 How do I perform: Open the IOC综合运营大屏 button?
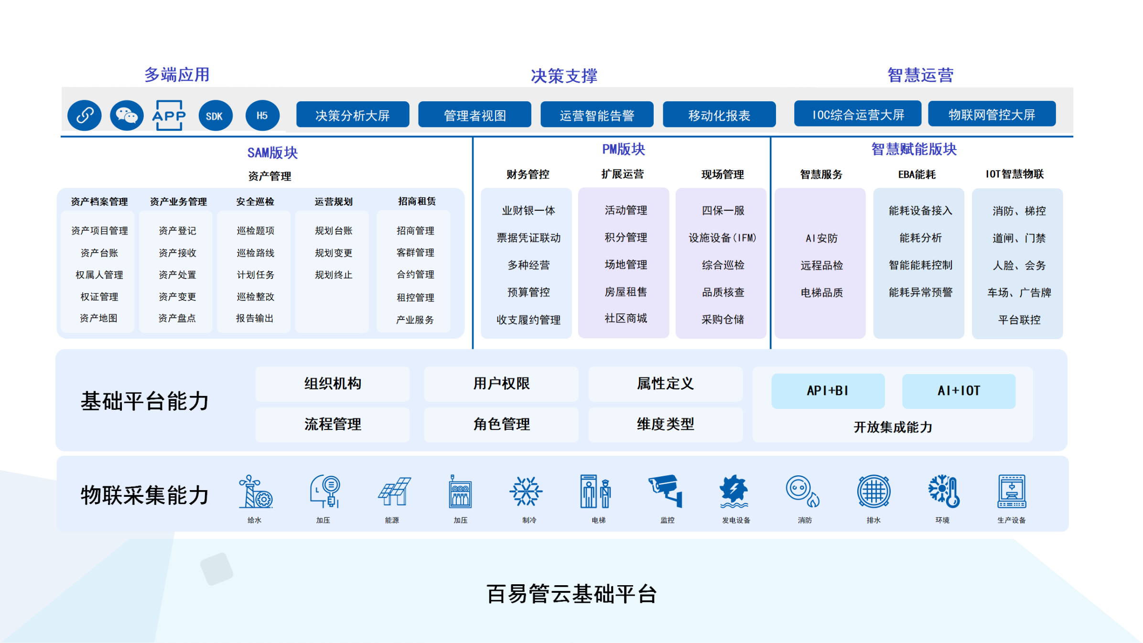coord(858,114)
